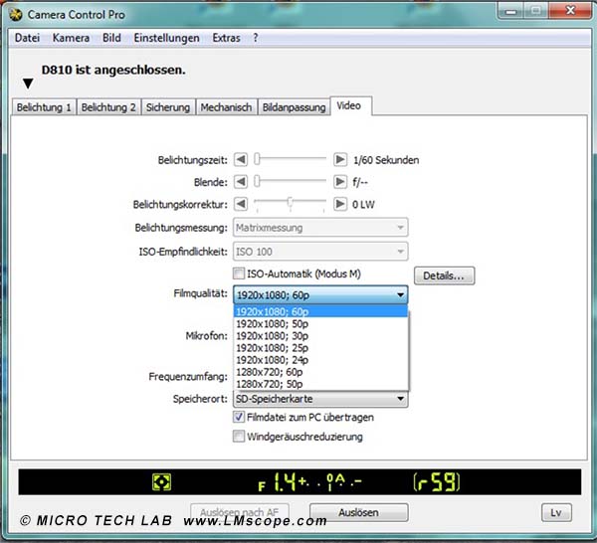The image size is (597, 543).
Task: Open the Kamera menu
Action: point(71,38)
